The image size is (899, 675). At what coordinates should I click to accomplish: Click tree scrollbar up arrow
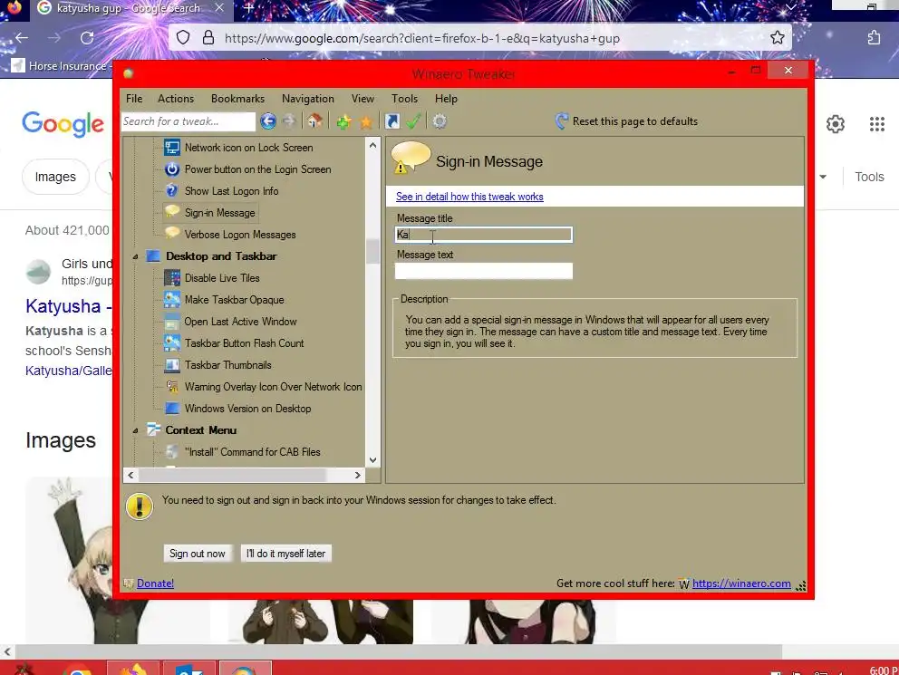coord(372,146)
